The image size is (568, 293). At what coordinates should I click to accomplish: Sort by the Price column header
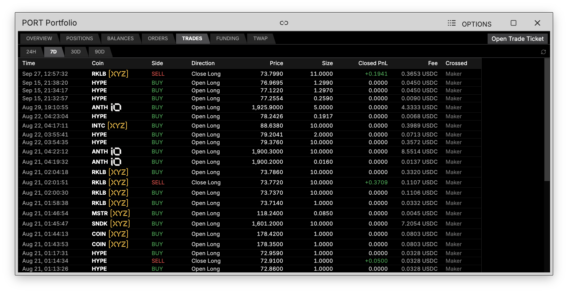click(276, 63)
